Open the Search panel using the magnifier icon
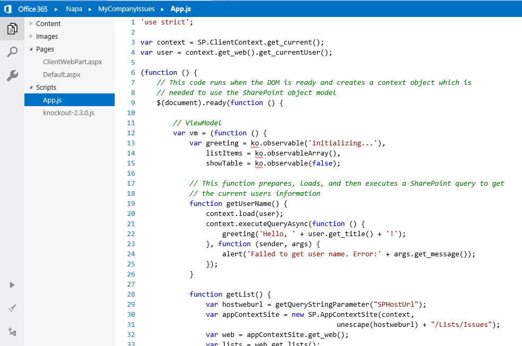The image size is (522, 346). click(12, 51)
